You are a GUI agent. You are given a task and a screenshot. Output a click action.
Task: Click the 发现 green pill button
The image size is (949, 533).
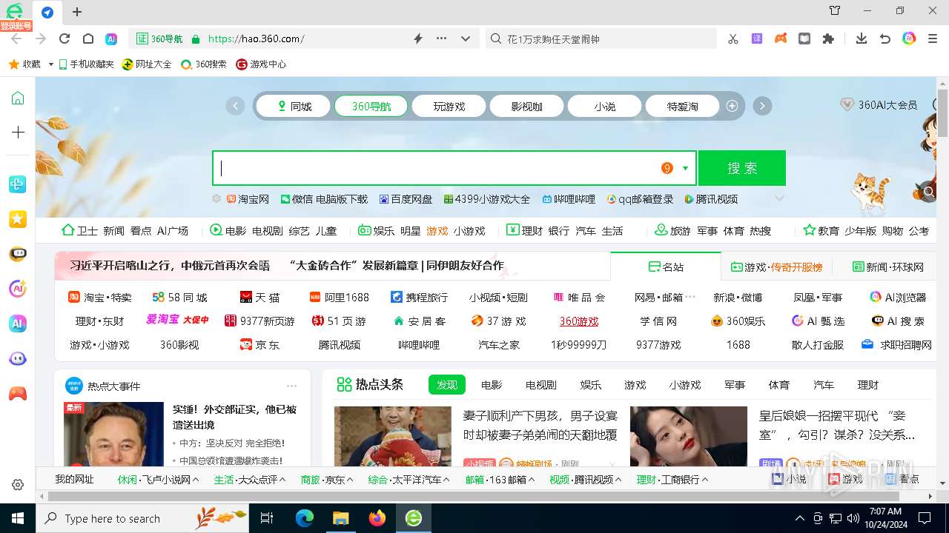pos(447,385)
